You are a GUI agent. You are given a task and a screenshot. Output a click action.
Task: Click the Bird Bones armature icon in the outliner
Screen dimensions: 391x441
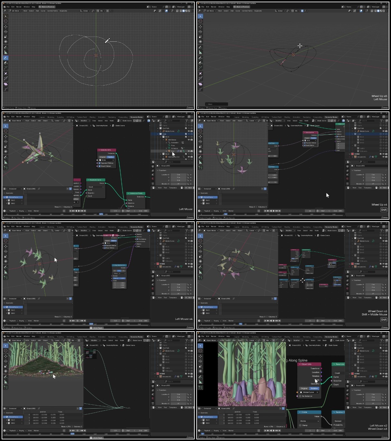166,140
